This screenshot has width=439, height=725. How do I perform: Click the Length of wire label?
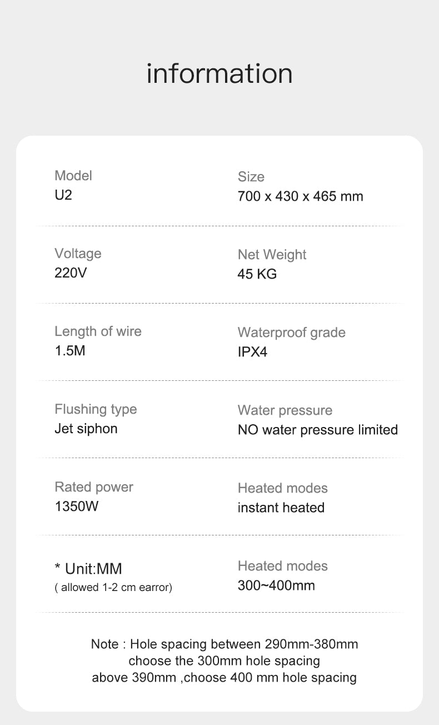point(98,331)
